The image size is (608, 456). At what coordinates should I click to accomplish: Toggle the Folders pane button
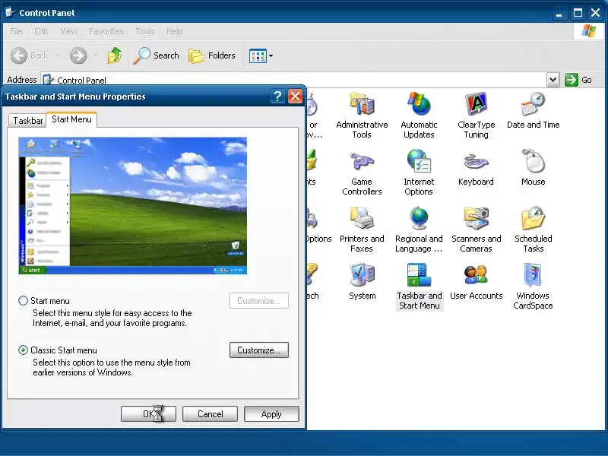point(212,55)
